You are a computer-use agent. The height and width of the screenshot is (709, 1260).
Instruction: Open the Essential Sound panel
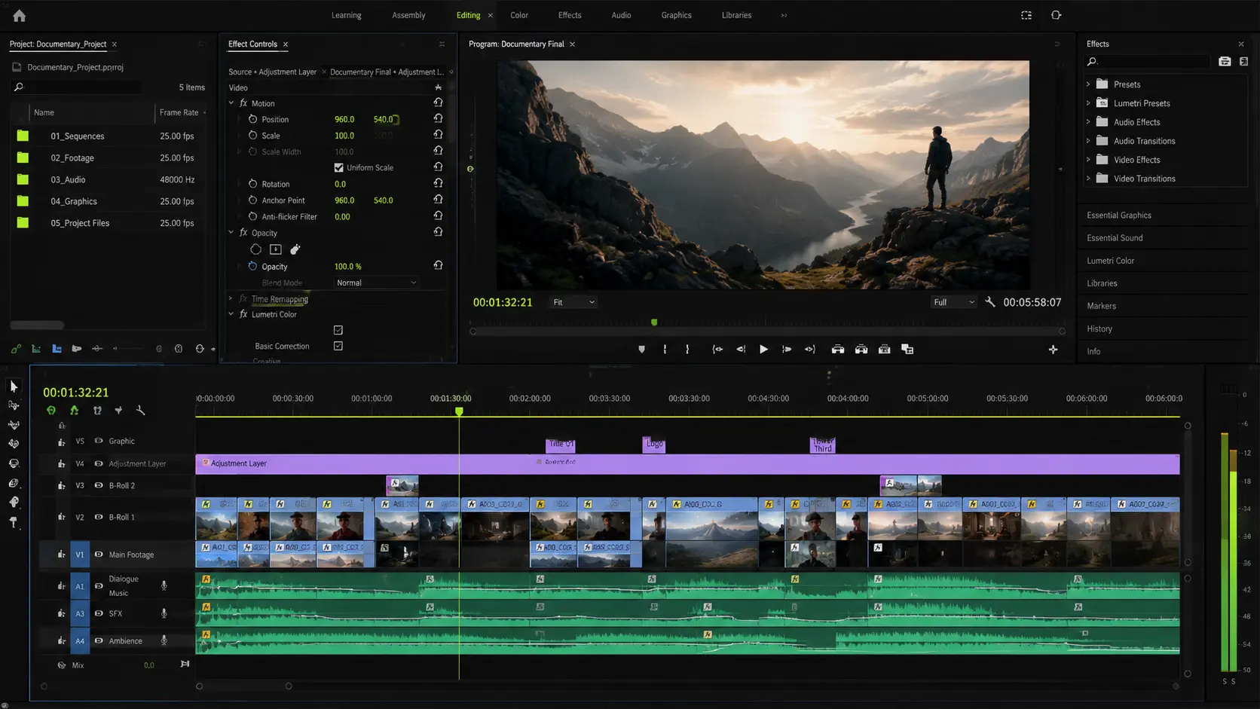click(x=1115, y=238)
